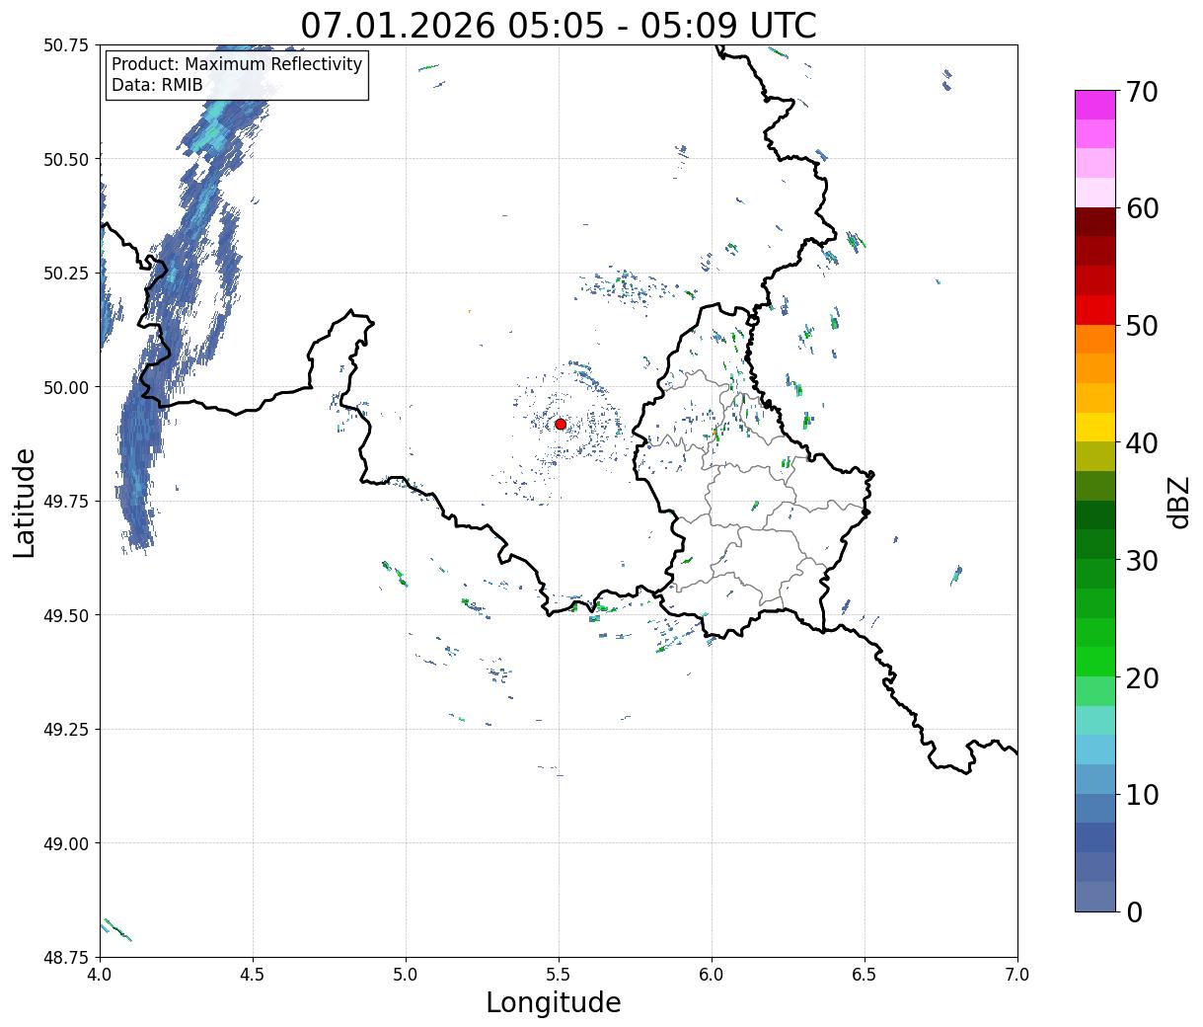1203x1027 pixels.
Task: Click the longitude tick label 6.0
Action: click(712, 975)
